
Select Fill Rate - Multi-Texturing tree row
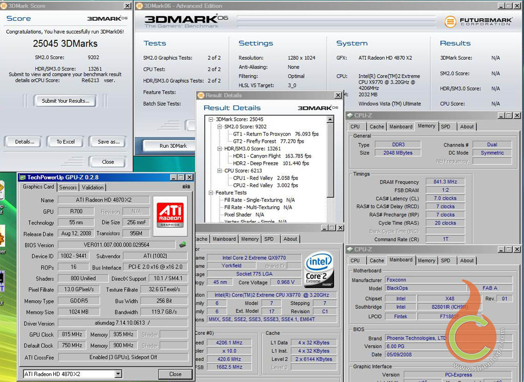(258, 207)
